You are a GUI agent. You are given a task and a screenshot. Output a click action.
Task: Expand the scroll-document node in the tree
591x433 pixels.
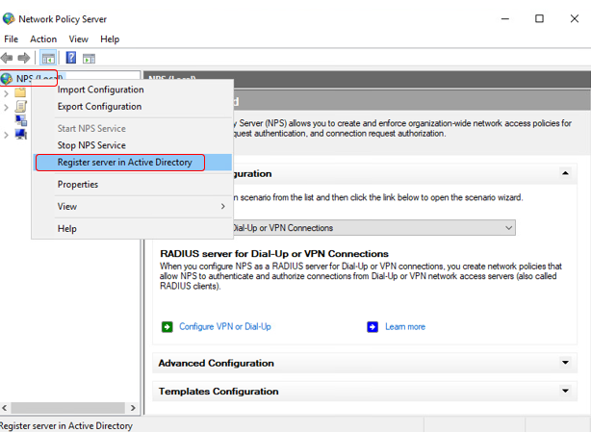pos(6,108)
